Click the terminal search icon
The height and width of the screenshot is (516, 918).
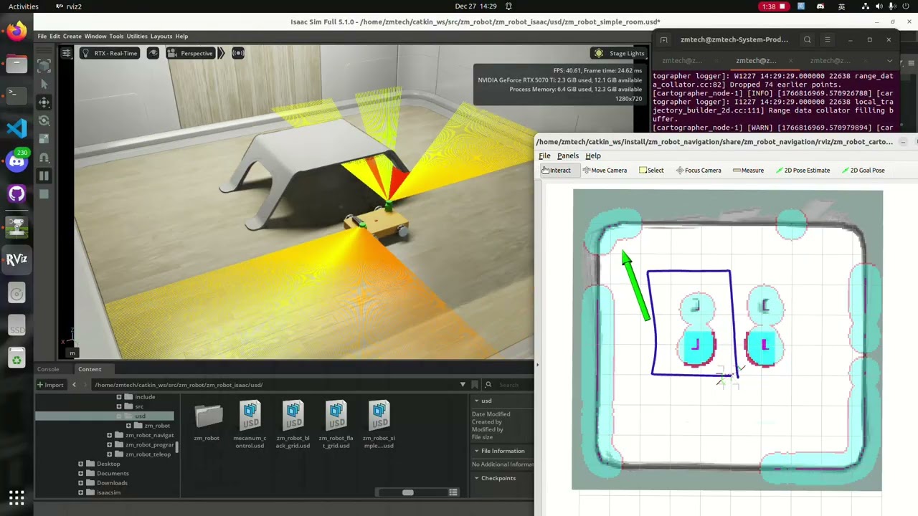[x=808, y=40]
